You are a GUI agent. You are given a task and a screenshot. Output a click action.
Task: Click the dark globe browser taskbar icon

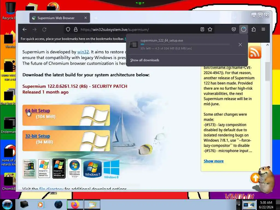coord(58,205)
